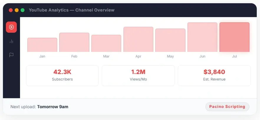Click the Tomorrow 9am upload time
This screenshot has height=120, width=260.
52,107
